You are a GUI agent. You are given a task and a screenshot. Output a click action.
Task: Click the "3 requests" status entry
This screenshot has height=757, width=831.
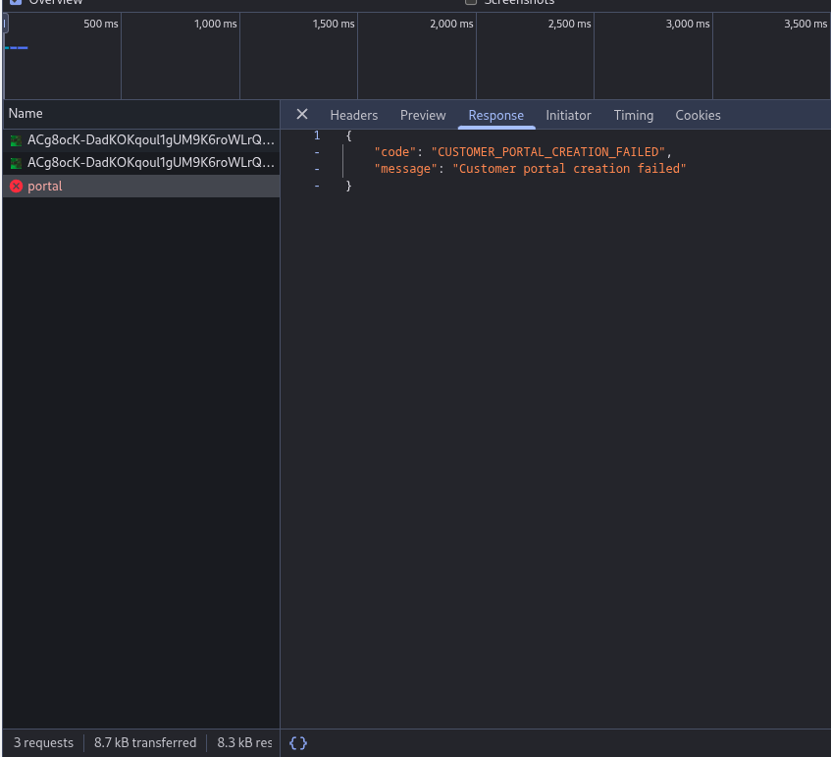[x=43, y=742]
